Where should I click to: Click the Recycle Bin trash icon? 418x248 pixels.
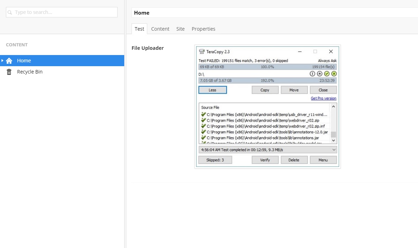[9, 72]
